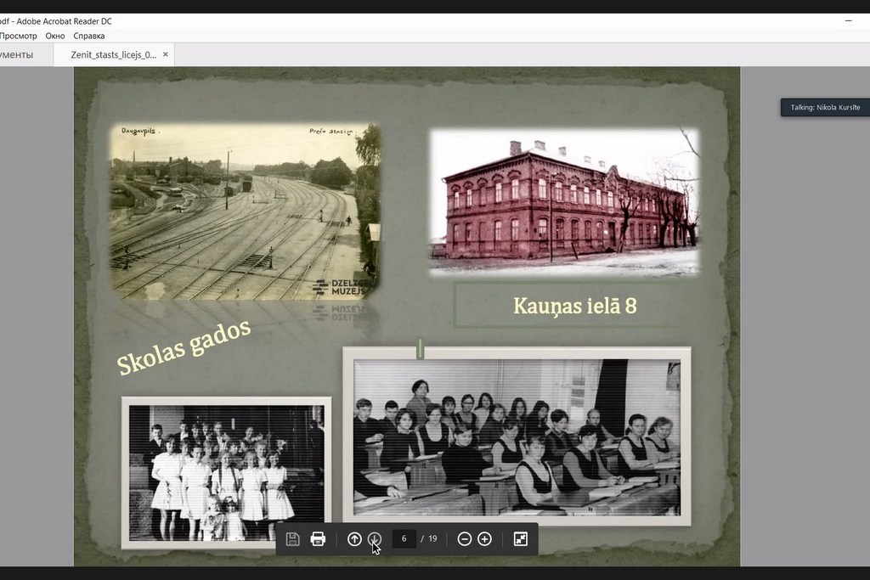Switch to the Zenit_stasts_licejs document tab
870x580 pixels.
click(113, 54)
